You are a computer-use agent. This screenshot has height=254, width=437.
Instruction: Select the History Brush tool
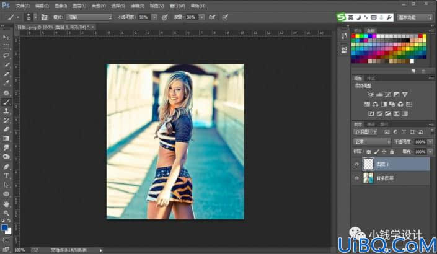tap(6, 120)
